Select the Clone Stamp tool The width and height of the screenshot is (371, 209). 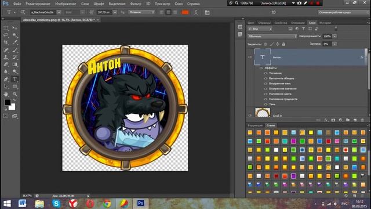(x=6, y=57)
